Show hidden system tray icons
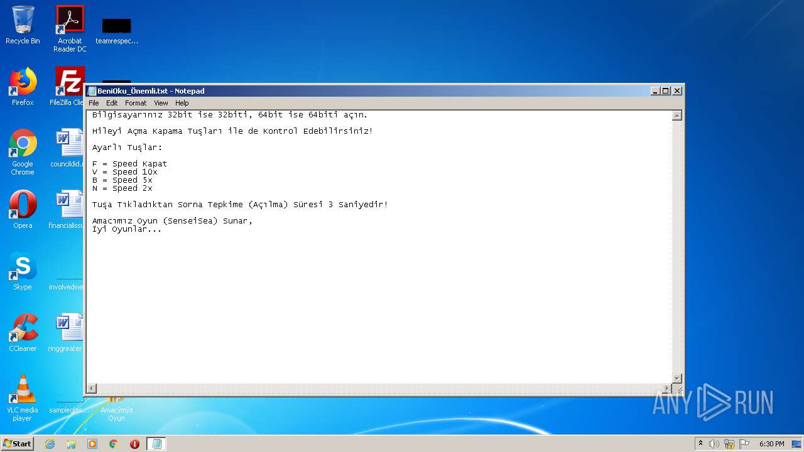 pyautogui.click(x=701, y=444)
